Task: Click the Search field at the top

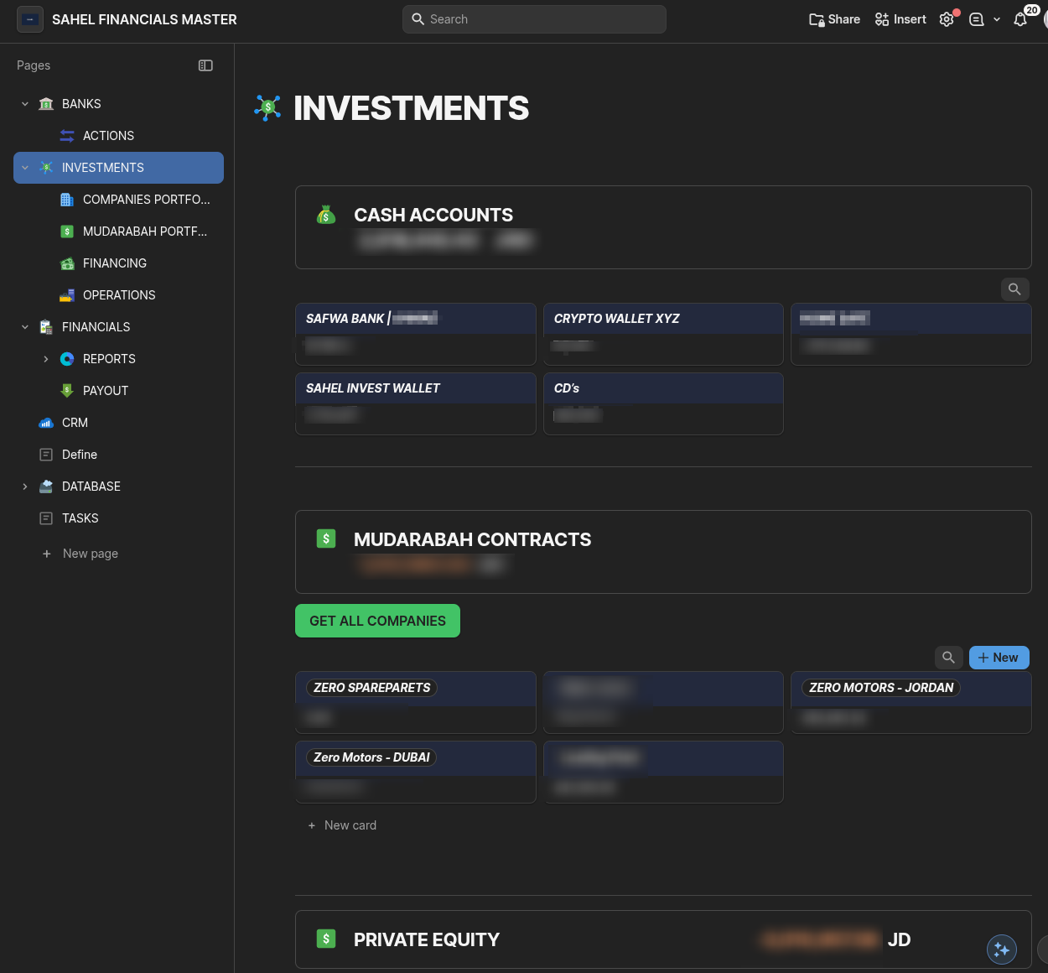Action: 534,19
